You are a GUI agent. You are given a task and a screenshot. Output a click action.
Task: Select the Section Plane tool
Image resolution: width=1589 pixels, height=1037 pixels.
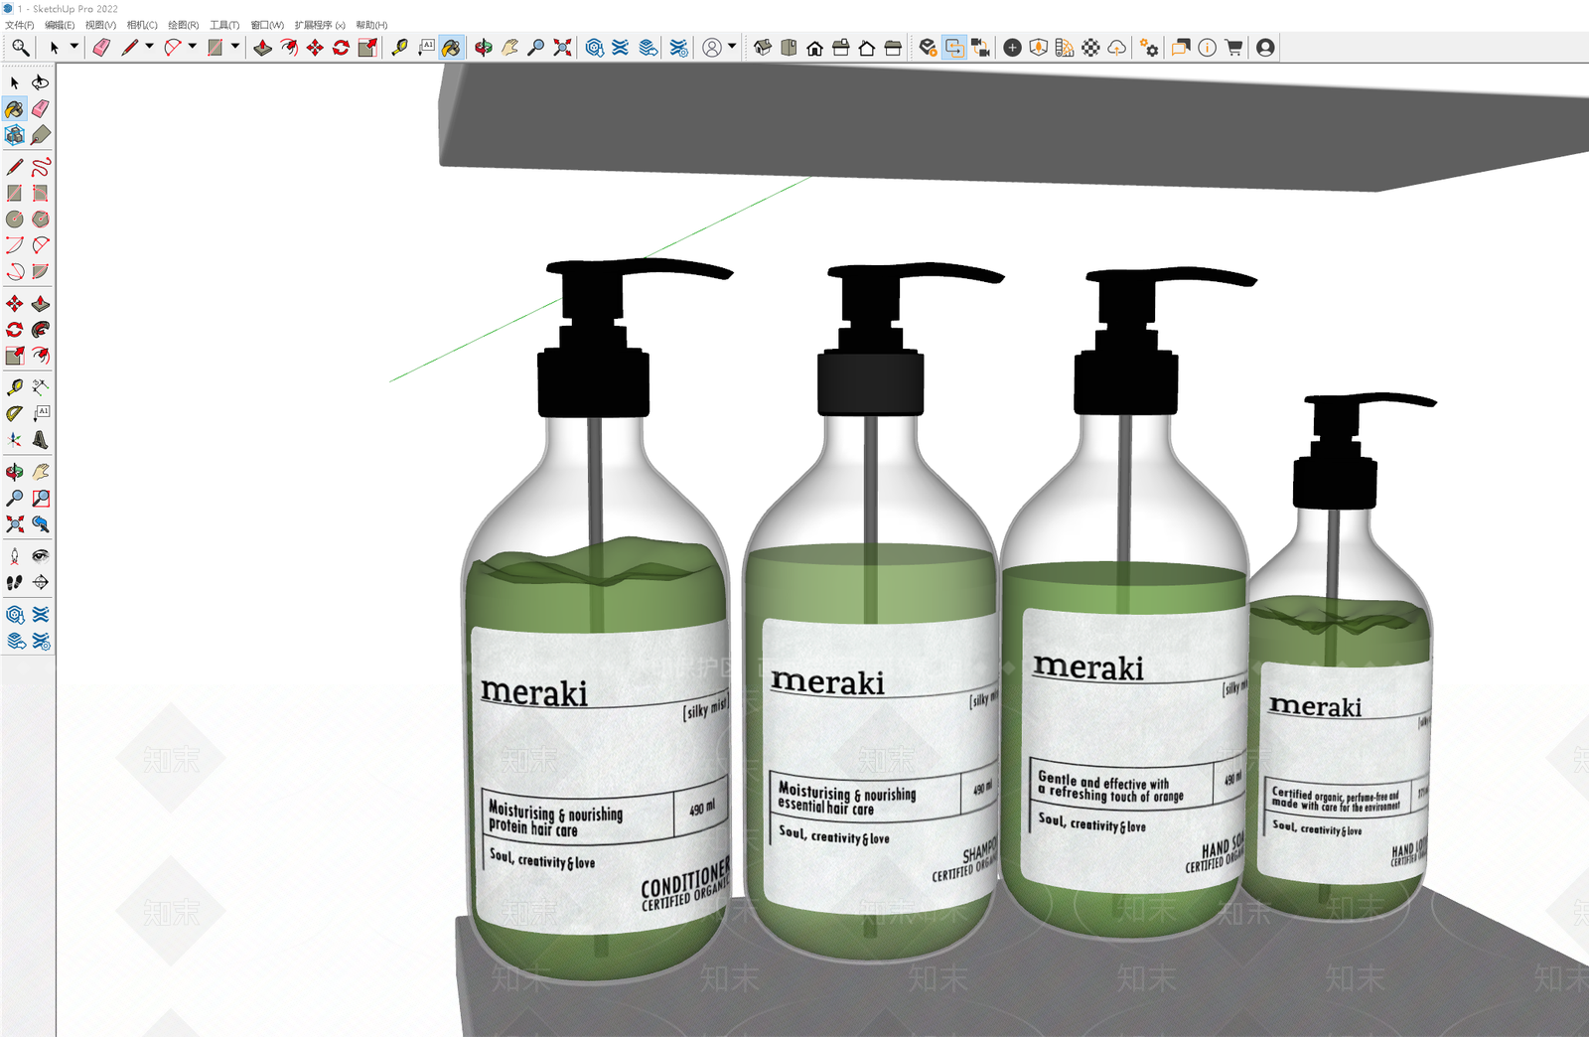coord(41,582)
